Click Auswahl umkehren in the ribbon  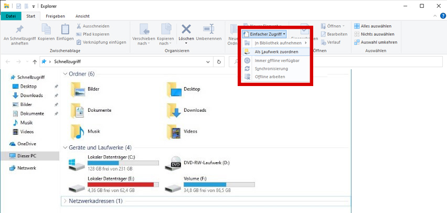click(375, 42)
